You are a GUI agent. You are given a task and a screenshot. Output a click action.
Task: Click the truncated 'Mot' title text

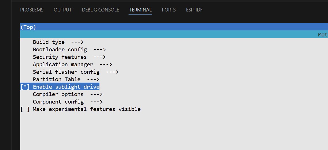point(323,35)
